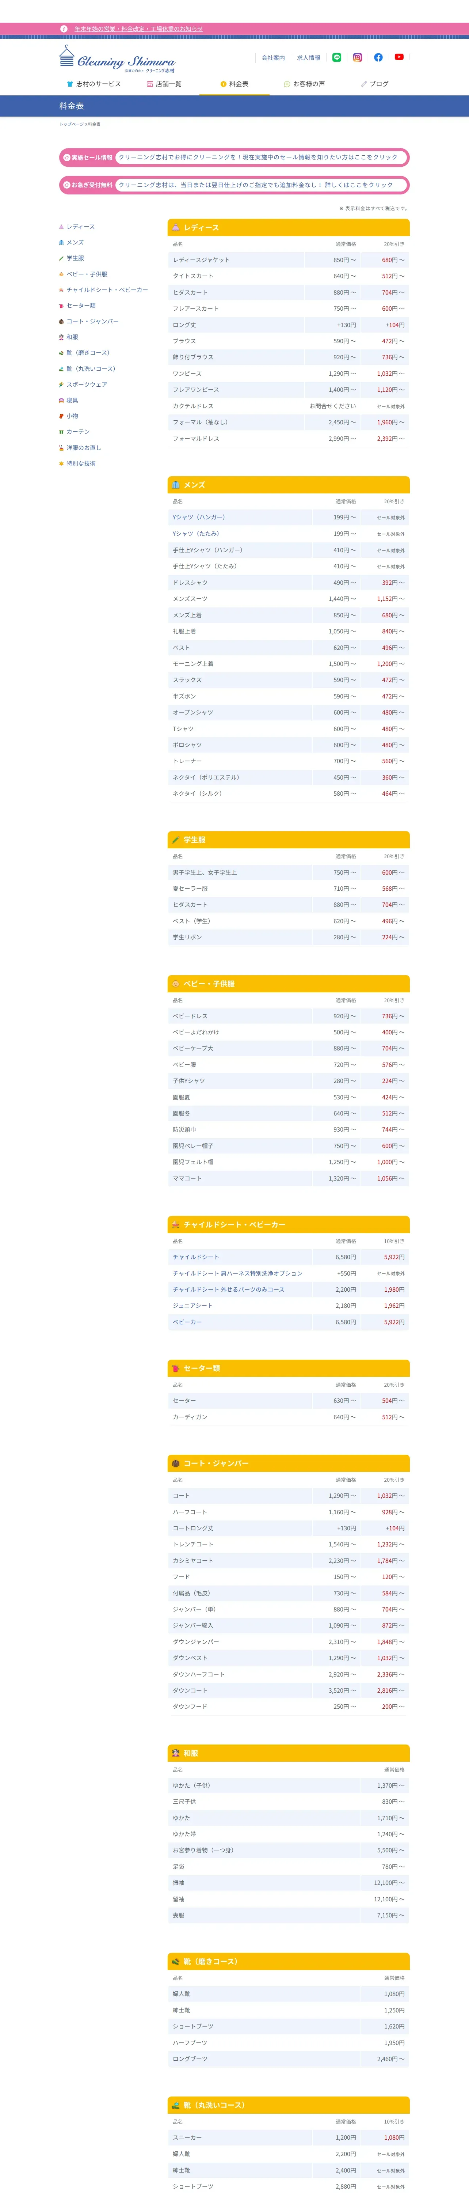Click the 振袖 row name

point(178,1883)
